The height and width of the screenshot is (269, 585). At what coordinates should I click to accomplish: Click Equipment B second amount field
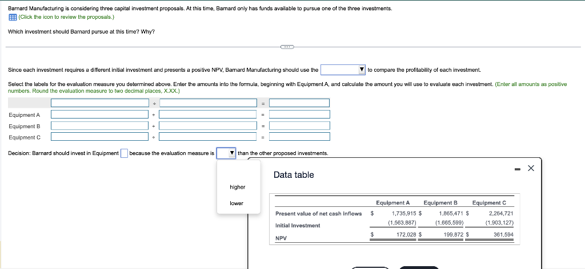click(208, 126)
